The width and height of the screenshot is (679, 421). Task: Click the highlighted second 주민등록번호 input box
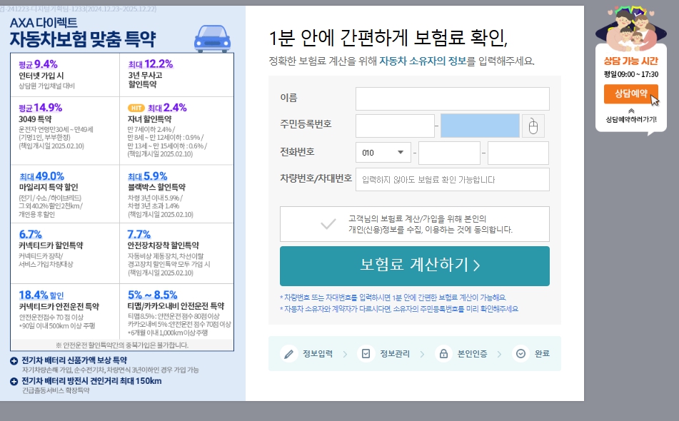(480, 126)
